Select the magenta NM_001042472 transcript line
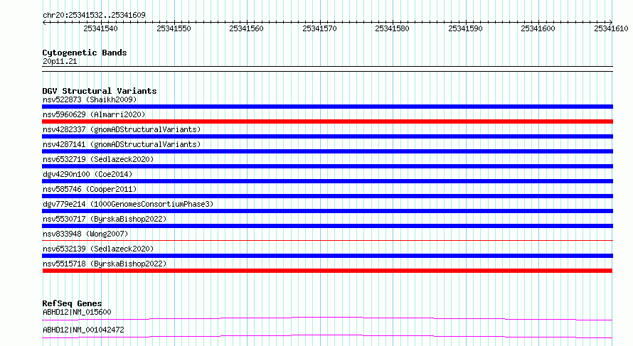633x346 pixels. click(327, 336)
